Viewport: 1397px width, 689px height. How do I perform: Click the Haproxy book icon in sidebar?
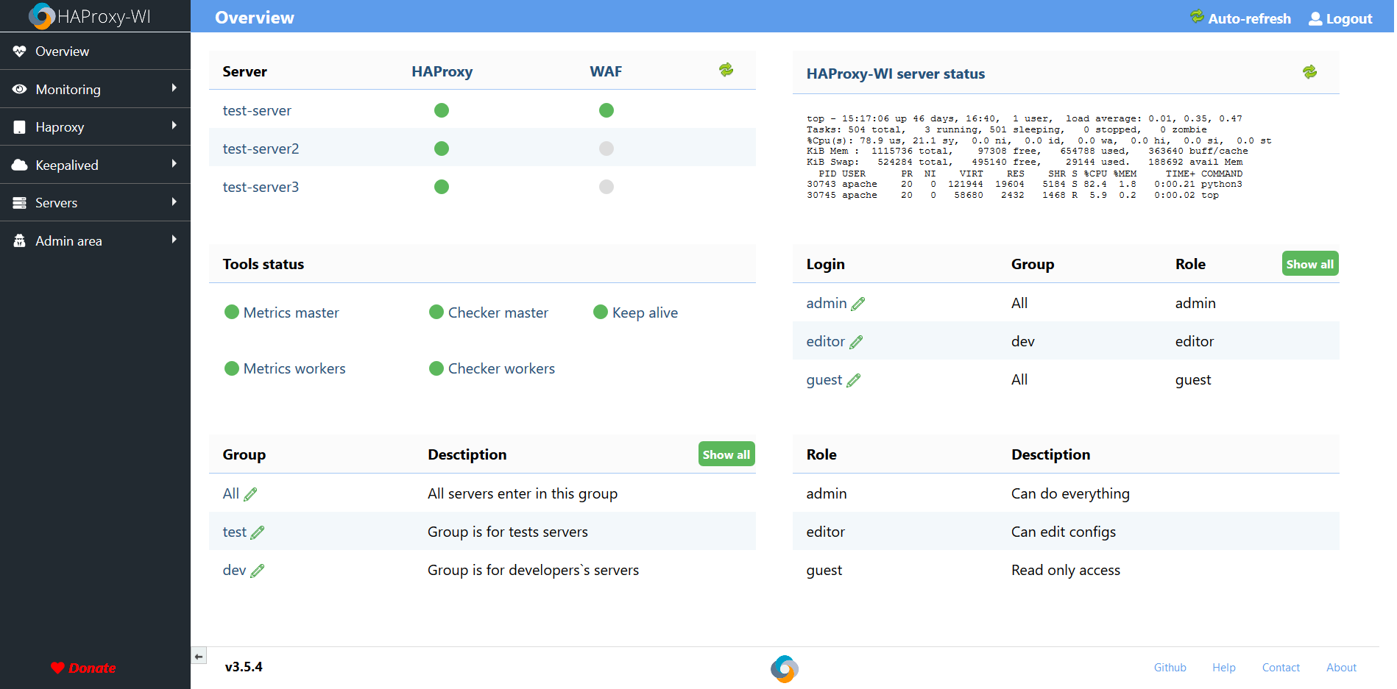click(20, 127)
